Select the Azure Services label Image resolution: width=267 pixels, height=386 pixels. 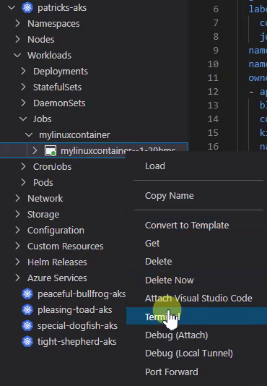click(x=57, y=278)
